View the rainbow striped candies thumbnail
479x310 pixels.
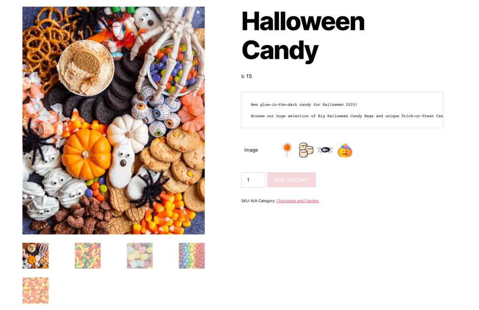pos(192,256)
